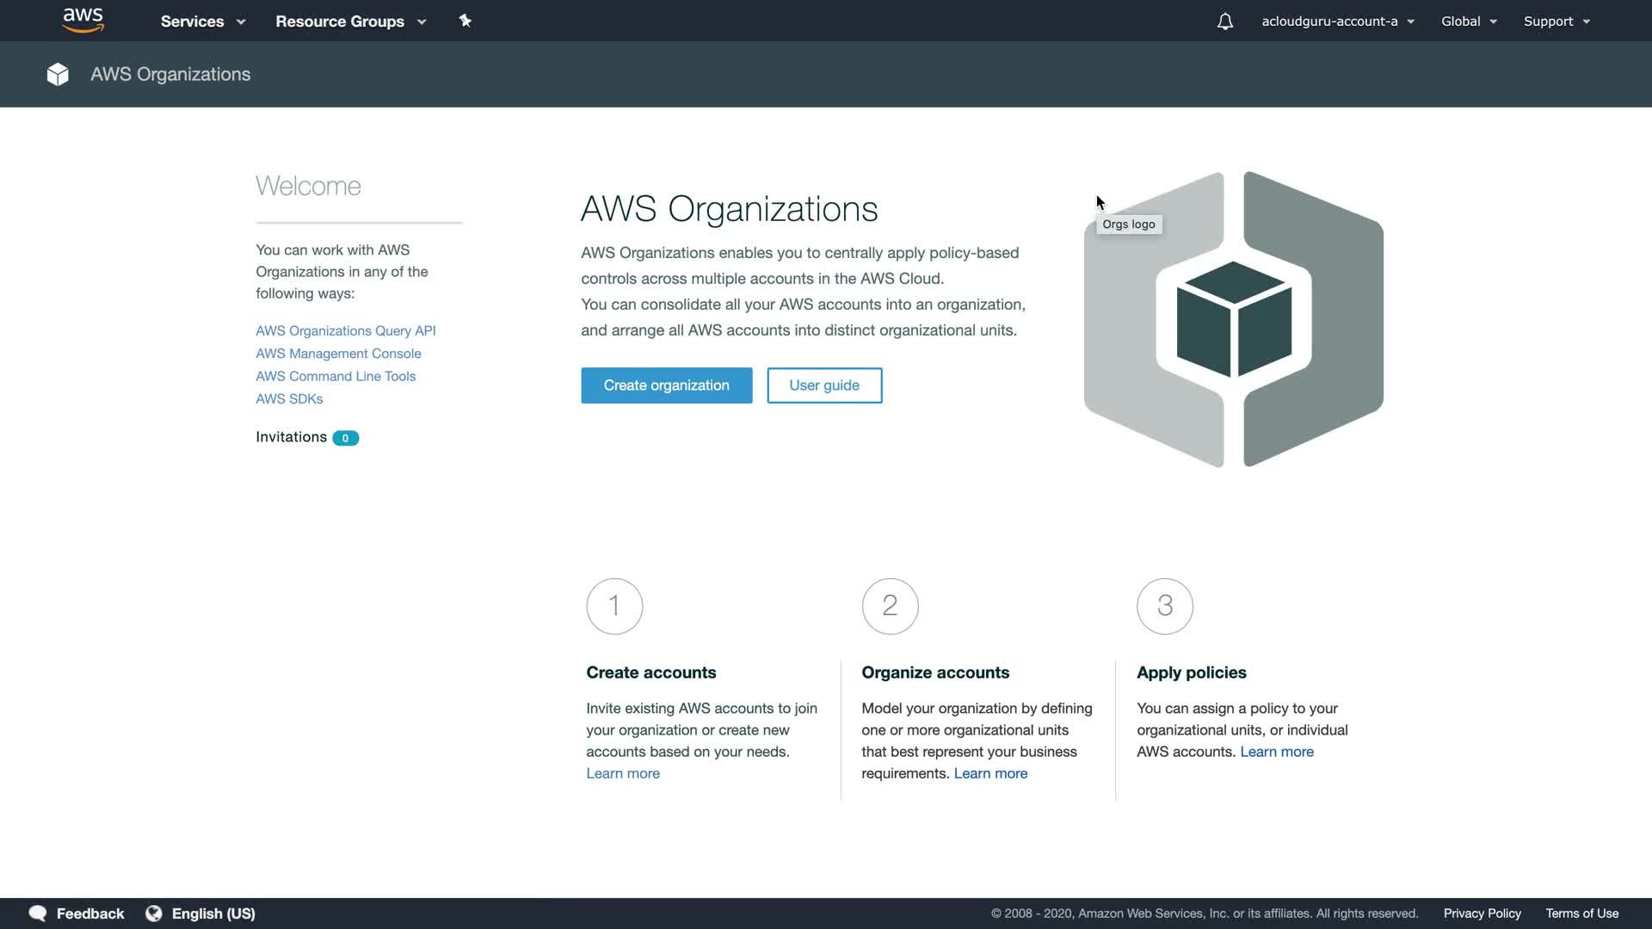
Task: Click the AWS logo home icon
Action: tap(83, 21)
